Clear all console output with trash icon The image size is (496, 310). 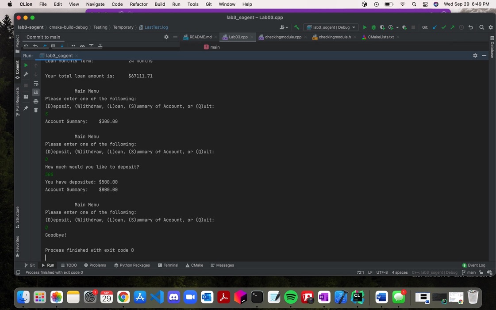[36, 110]
